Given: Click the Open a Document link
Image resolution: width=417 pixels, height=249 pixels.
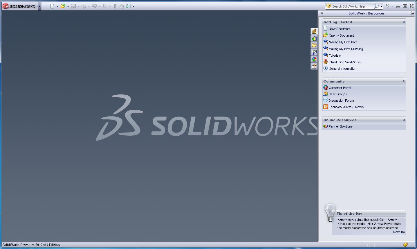Looking at the screenshot, I should click(341, 35).
